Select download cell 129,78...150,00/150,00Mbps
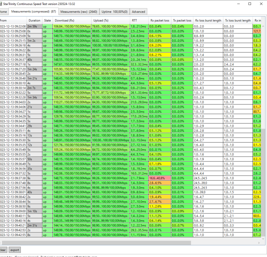The image size is (267, 257). pos(72,116)
